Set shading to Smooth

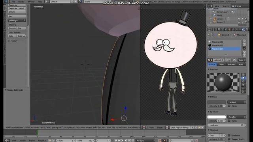click(12, 28)
